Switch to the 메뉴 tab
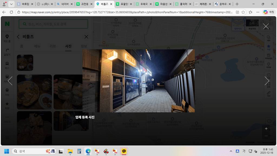Viewport: 277px width, 156px height. click(37, 46)
